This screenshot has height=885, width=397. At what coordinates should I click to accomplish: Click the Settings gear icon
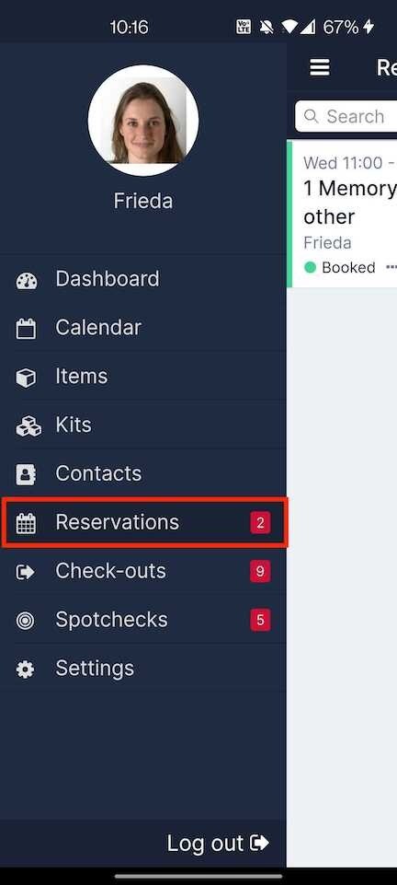[x=26, y=670]
